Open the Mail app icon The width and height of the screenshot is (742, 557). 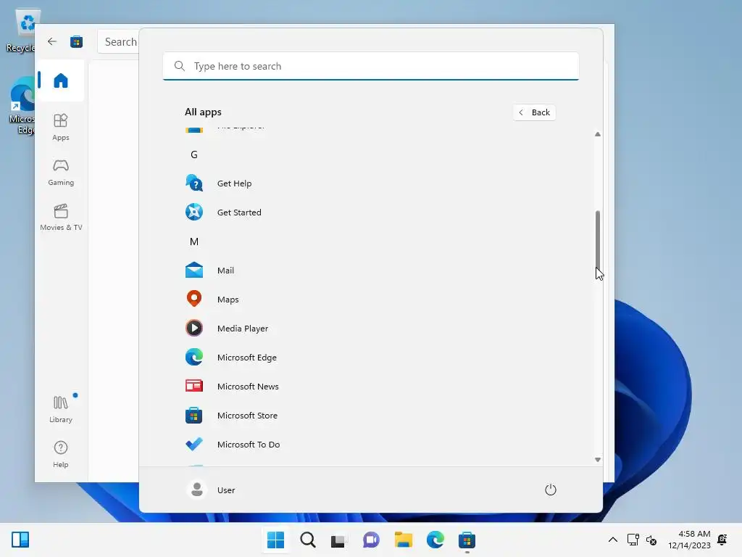[x=194, y=271]
